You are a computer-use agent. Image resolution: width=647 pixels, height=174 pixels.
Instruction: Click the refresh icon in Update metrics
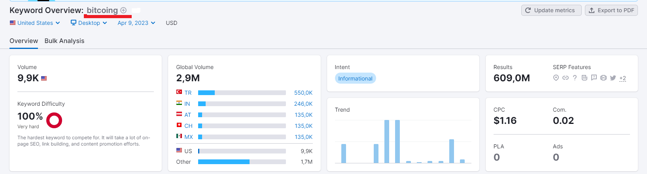(528, 10)
